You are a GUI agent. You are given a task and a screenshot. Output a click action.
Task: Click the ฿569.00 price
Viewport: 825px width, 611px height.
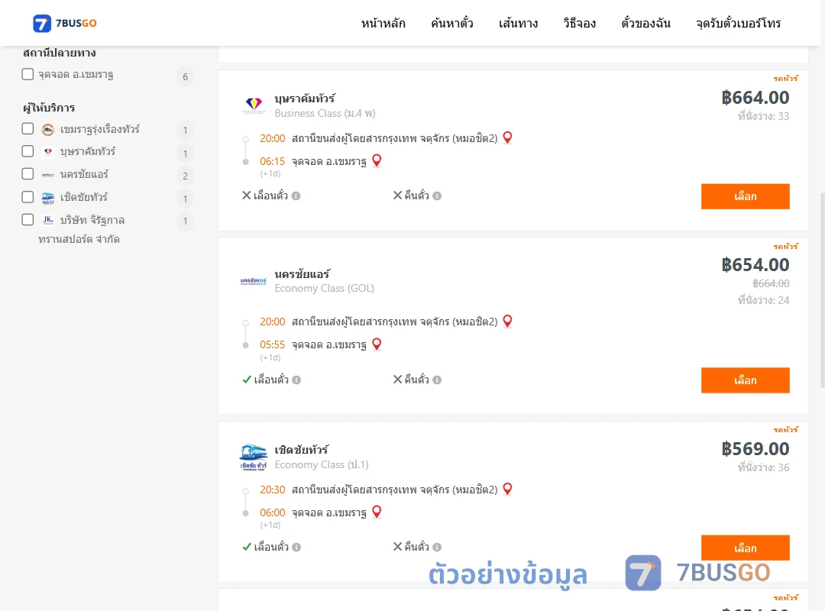[755, 449]
